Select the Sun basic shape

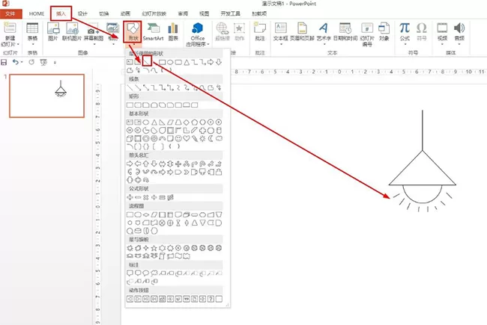(202, 138)
